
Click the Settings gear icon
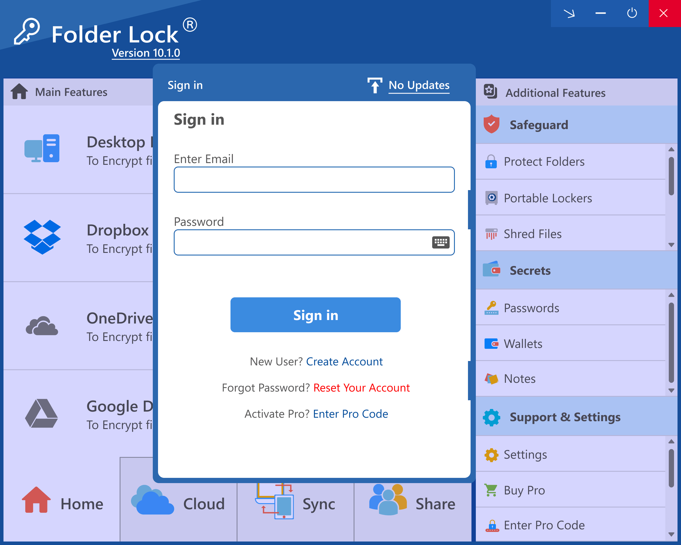click(492, 455)
